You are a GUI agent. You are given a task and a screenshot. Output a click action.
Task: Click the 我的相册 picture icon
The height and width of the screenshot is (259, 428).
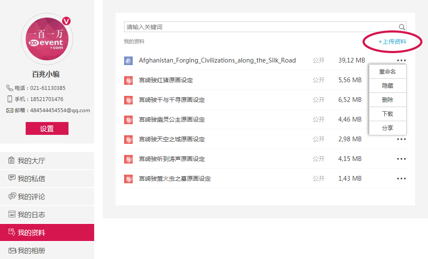tap(12, 250)
